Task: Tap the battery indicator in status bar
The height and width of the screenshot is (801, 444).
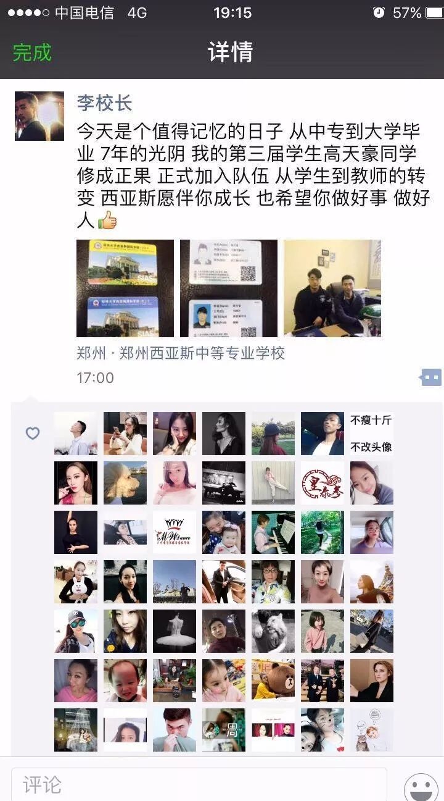Action: [434, 13]
